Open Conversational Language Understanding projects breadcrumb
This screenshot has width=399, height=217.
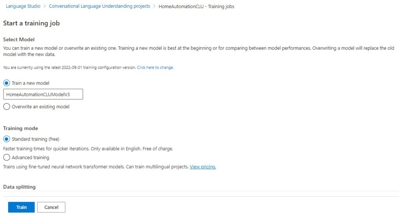click(99, 7)
